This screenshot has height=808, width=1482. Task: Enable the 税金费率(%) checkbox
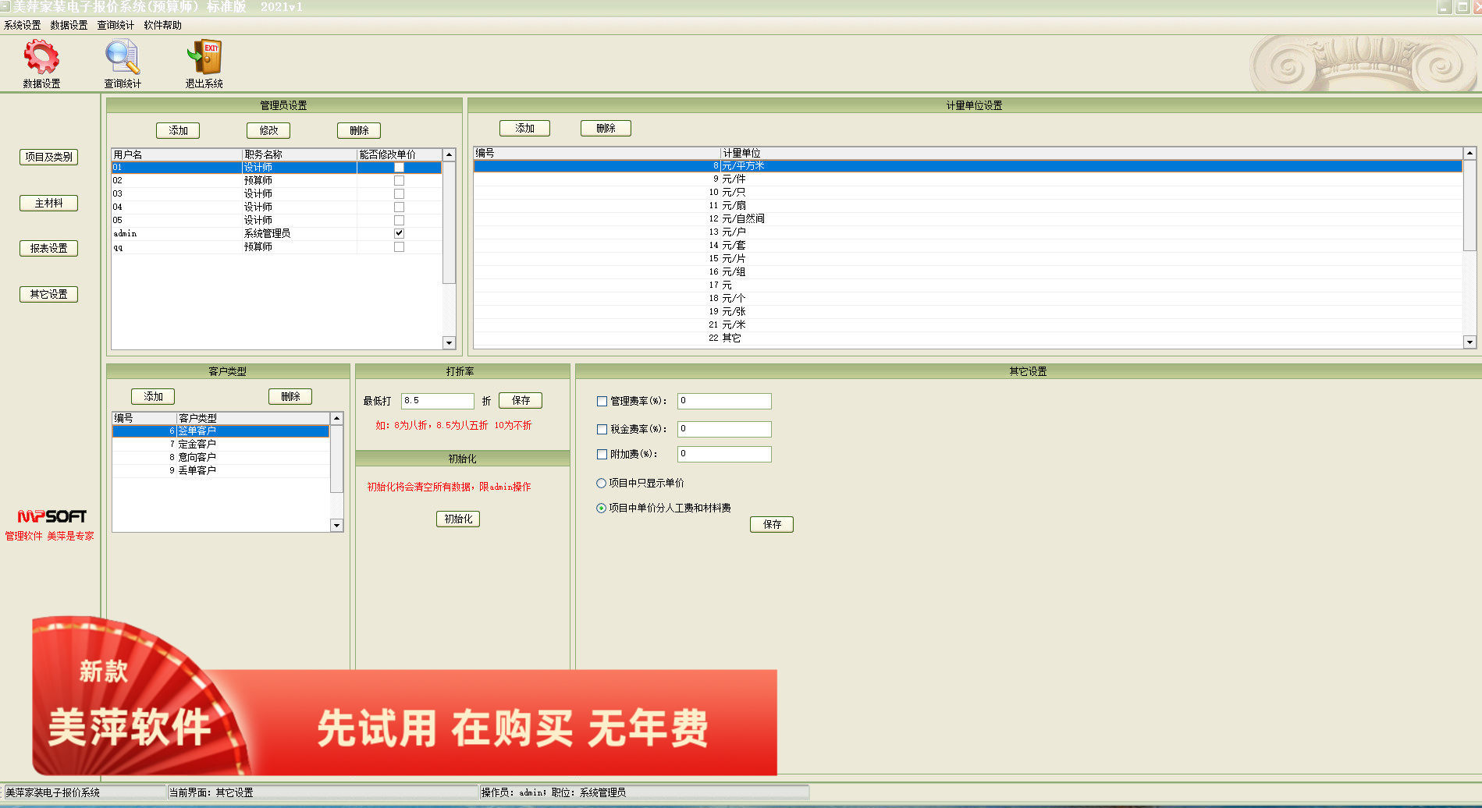[602, 429]
